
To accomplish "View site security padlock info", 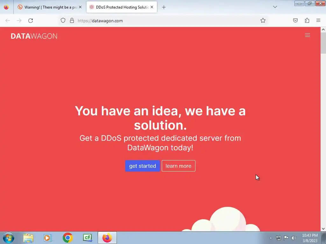I will (x=72, y=21).
